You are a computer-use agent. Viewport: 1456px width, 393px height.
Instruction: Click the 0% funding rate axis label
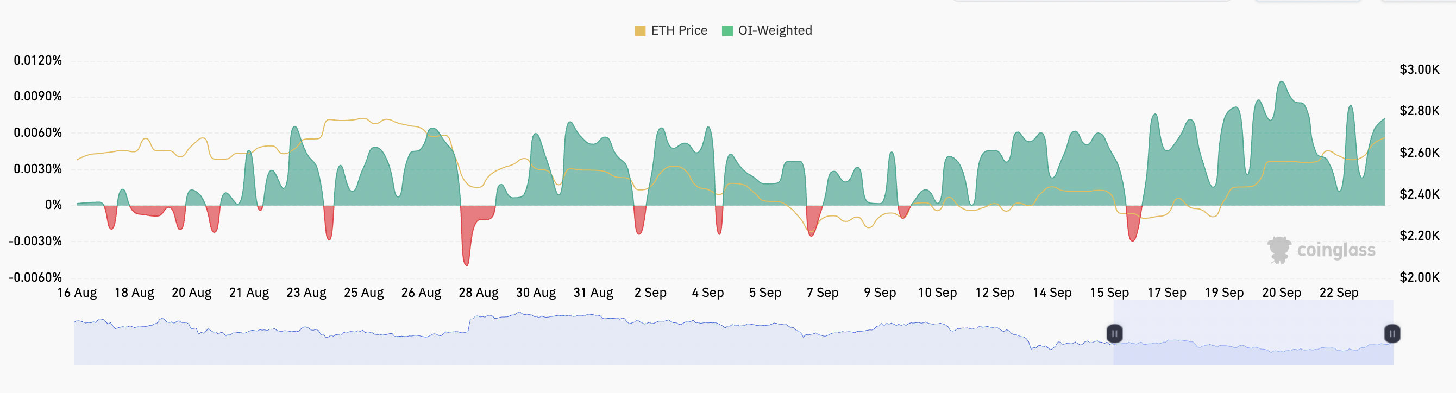click(54, 205)
